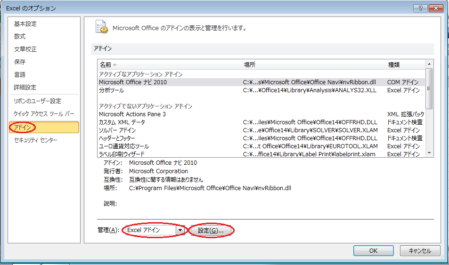Screen dimensions: 449x265
Task: Select the ソルバー アドイン row
Action: pyautogui.click(x=261, y=130)
